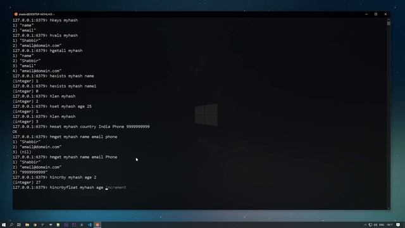This screenshot has height=228, width=405.
Task: Click the 'hmset myhash country India' command
Action: pyautogui.click(x=81, y=127)
